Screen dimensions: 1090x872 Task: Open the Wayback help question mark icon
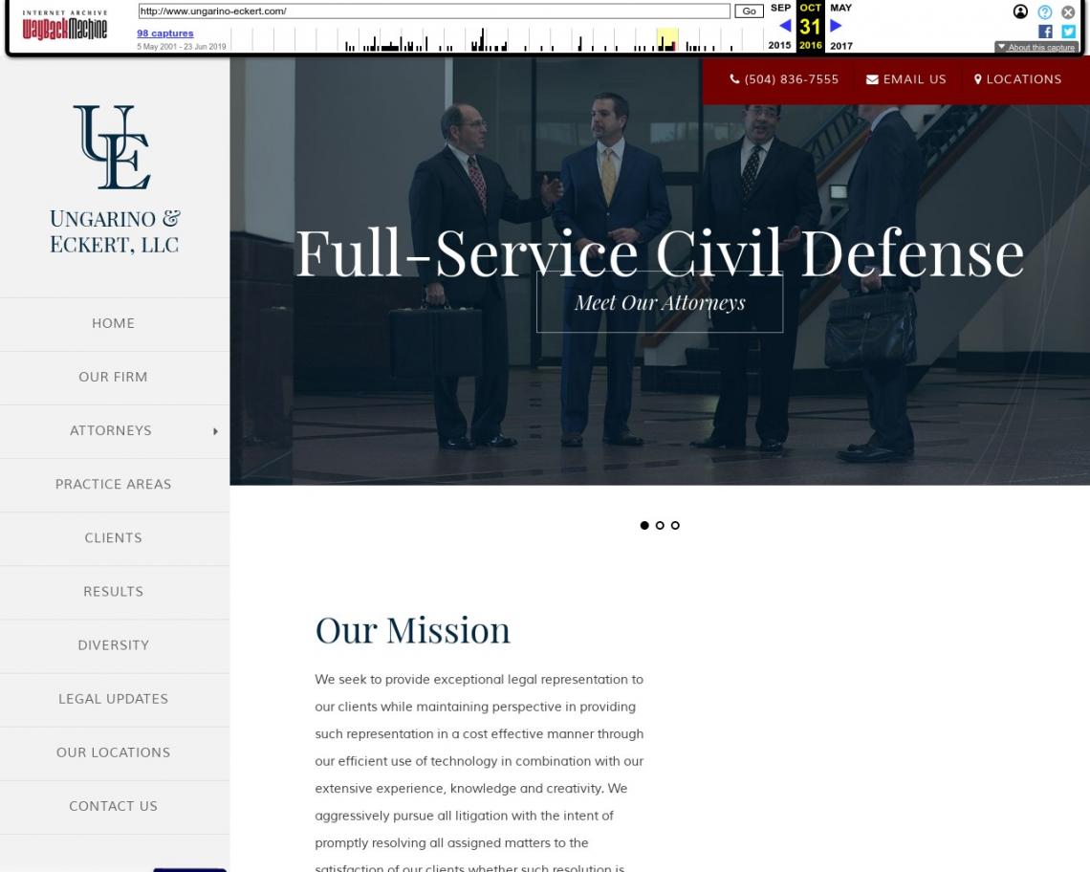coord(1044,11)
